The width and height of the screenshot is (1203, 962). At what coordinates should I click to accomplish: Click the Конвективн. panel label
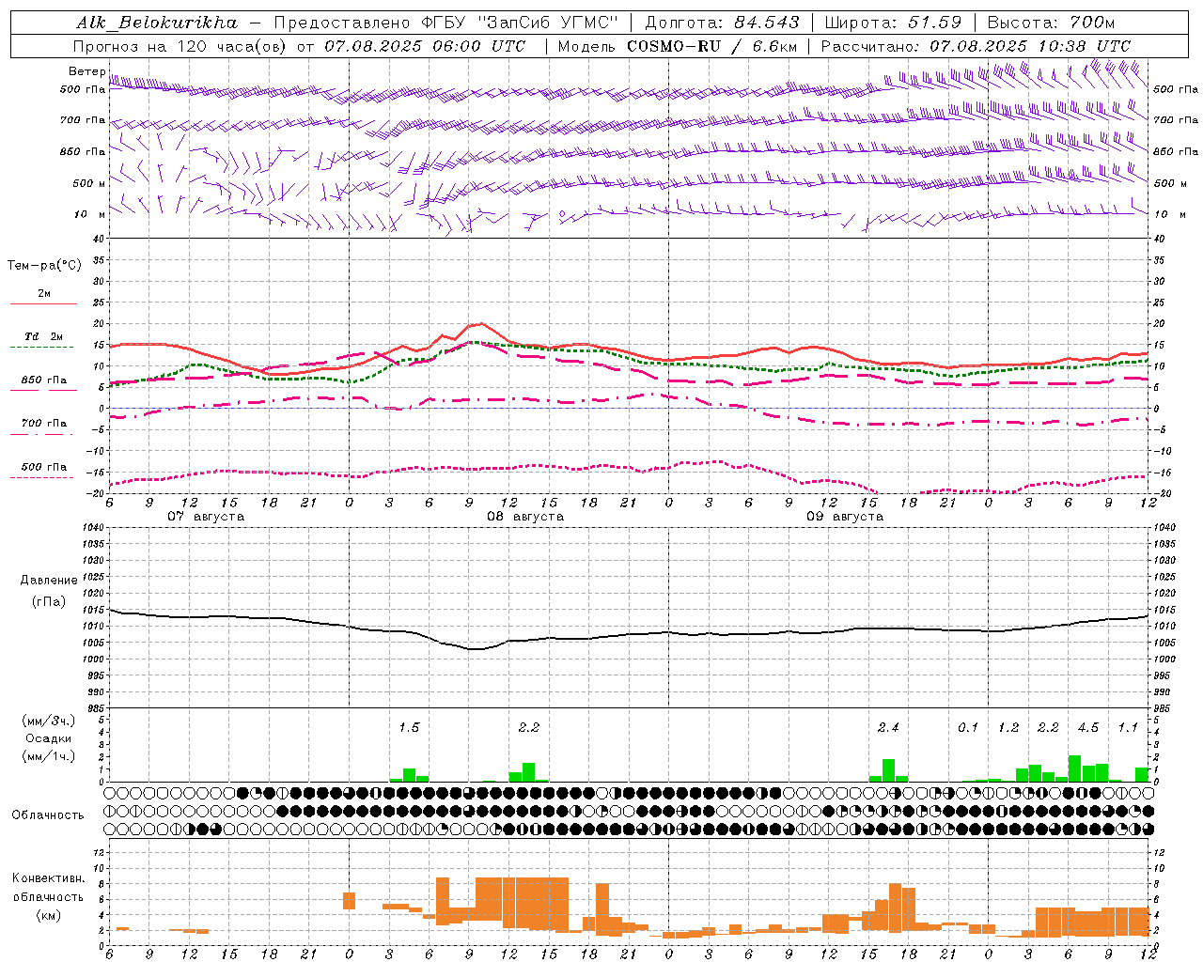point(48,878)
